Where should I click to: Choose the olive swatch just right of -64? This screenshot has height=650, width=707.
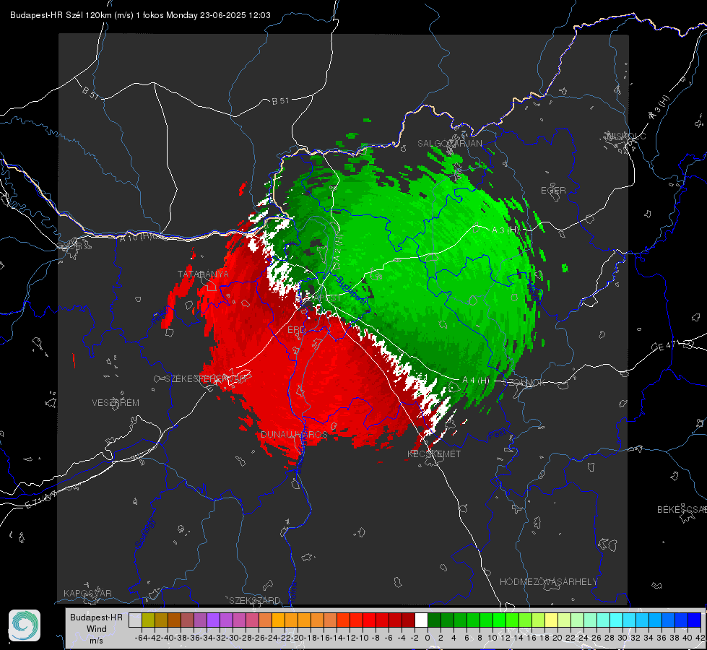(148, 620)
